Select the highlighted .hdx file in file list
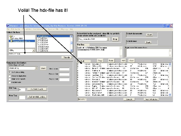This screenshot has width=181, height=136. [x=54, y=36]
